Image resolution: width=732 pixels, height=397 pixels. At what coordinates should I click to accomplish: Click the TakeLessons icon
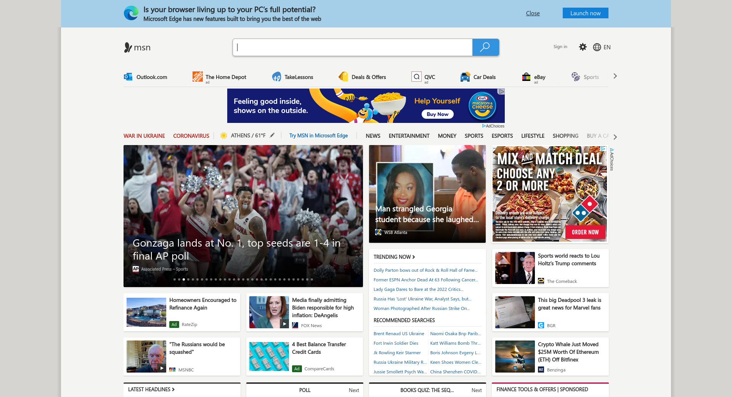tap(276, 77)
